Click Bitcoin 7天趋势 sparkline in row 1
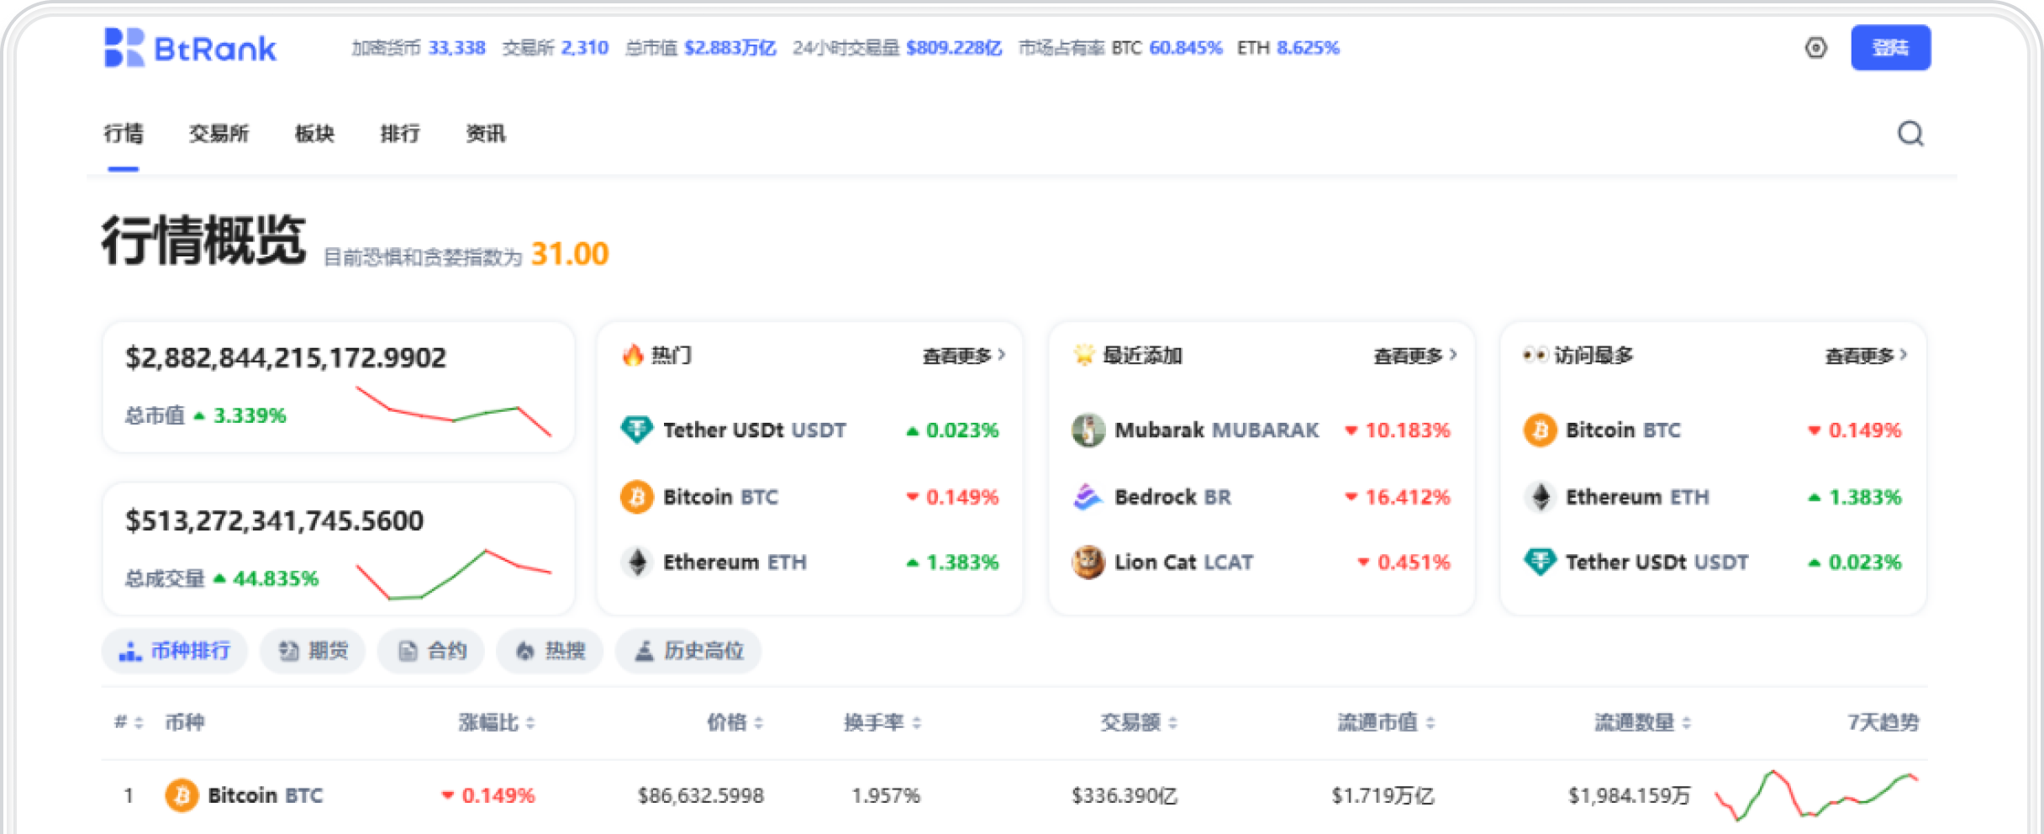Screen dimensions: 2044x834 coord(1817,794)
